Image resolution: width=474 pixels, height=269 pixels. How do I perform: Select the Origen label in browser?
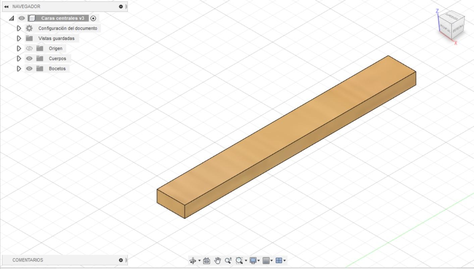(56, 48)
